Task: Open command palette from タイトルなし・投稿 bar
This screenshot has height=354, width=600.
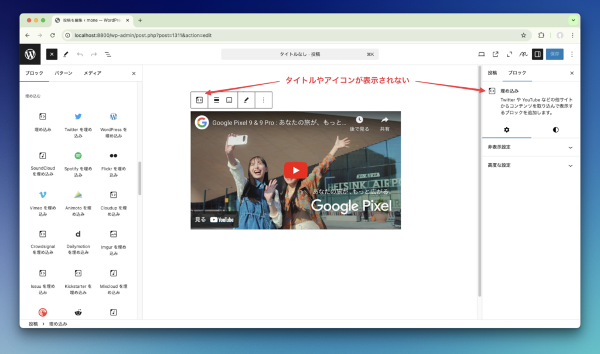Action: pyautogui.click(x=300, y=54)
